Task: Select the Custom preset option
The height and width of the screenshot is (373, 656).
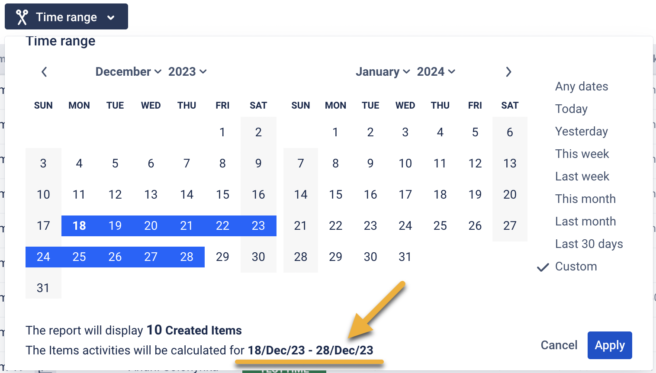Action: pos(576,267)
